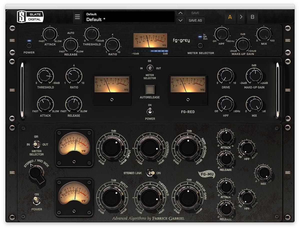Image resolution: width=300 pixels, height=229 pixels.
Task: Click the Slate Digital logo
Action: pyautogui.click(x=30, y=17)
